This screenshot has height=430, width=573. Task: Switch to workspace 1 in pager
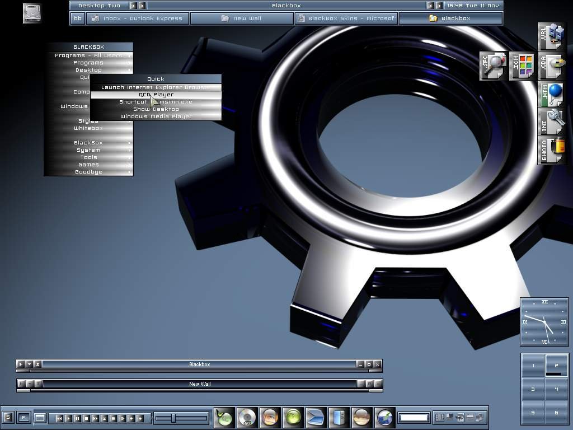click(533, 366)
